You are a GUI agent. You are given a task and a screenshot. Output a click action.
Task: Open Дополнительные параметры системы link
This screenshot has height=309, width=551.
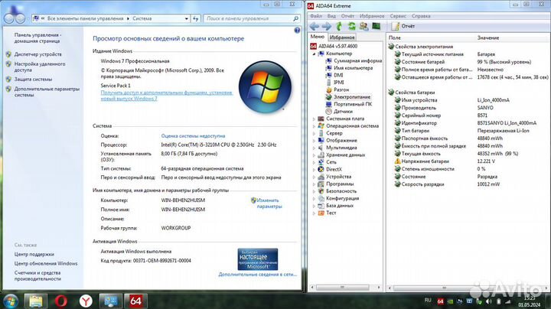pyautogui.click(x=47, y=92)
